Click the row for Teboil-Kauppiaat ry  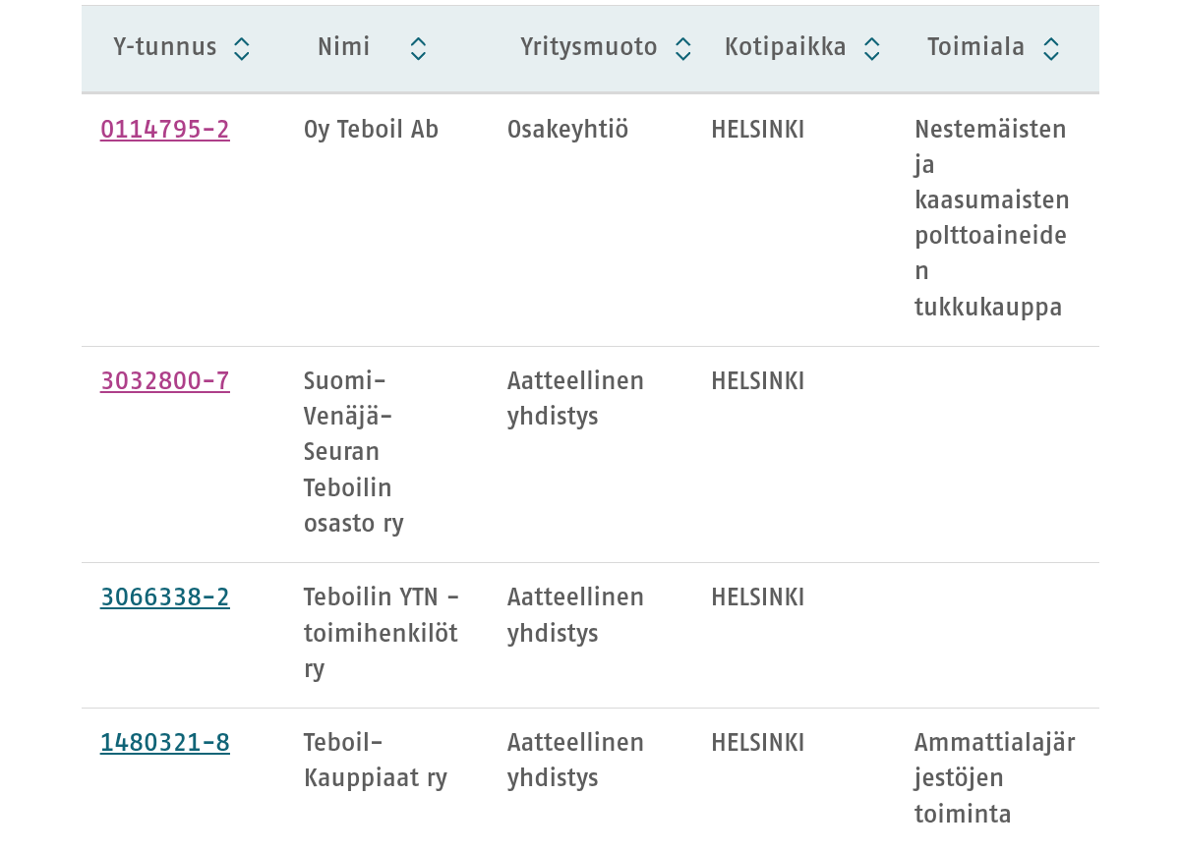376,761
